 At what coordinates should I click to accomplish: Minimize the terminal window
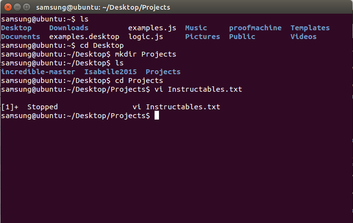(16, 7)
